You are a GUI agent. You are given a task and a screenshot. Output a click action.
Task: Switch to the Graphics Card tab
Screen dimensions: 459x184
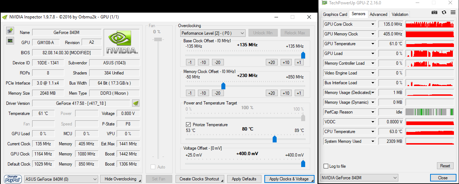coord(335,14)
